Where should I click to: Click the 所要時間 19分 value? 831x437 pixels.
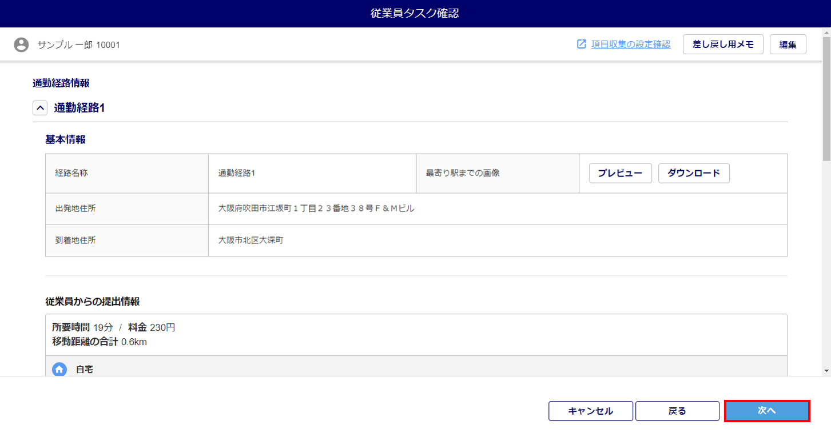(x=82, y=327)
